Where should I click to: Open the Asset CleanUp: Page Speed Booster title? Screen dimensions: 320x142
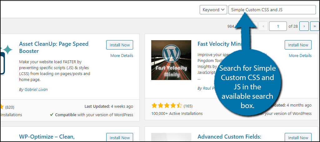click(x=54, y=47)
